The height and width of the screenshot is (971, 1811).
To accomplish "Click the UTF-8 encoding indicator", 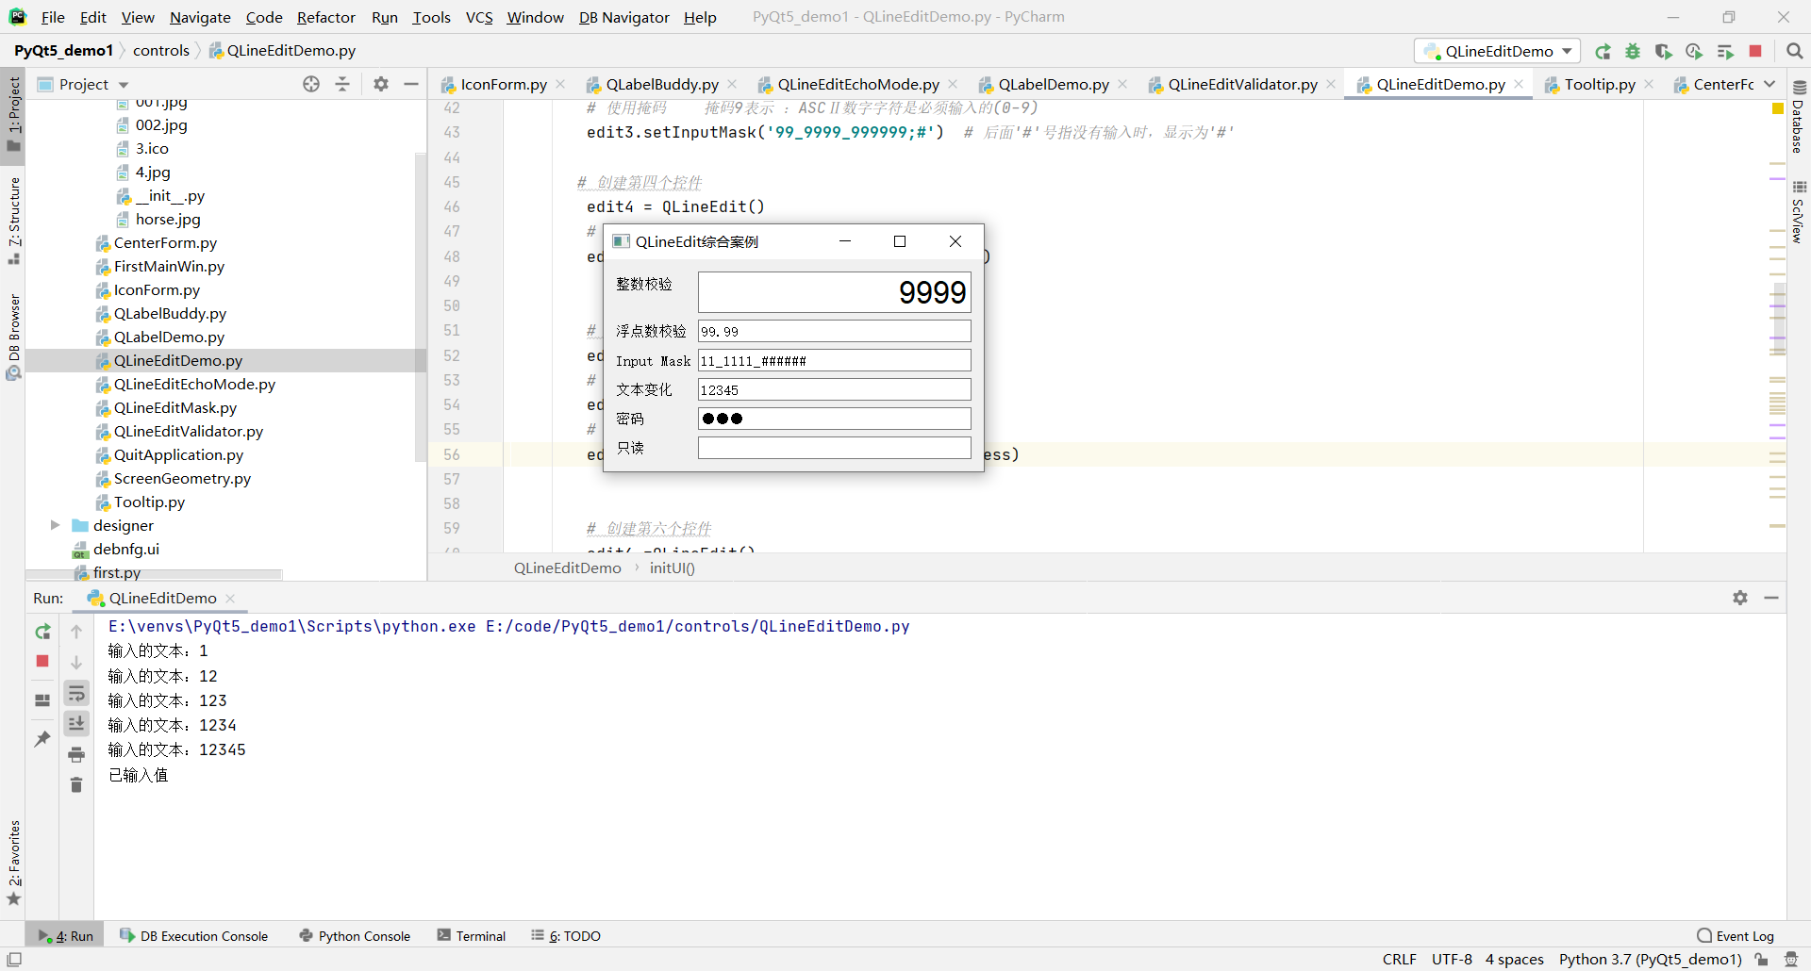I will coord(1452,960).
